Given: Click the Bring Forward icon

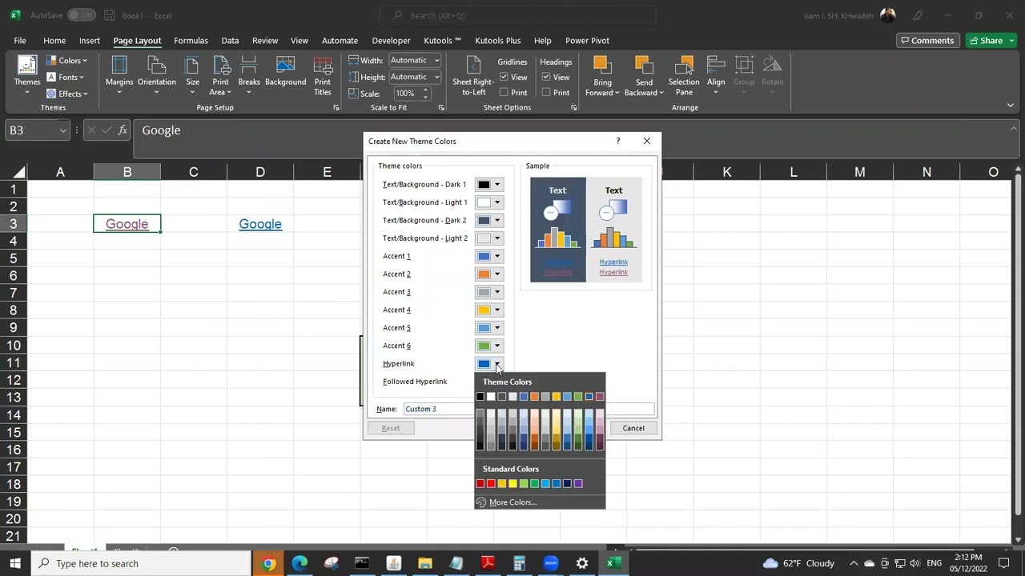Looking at the screenshot, I should tap(602, 66).
